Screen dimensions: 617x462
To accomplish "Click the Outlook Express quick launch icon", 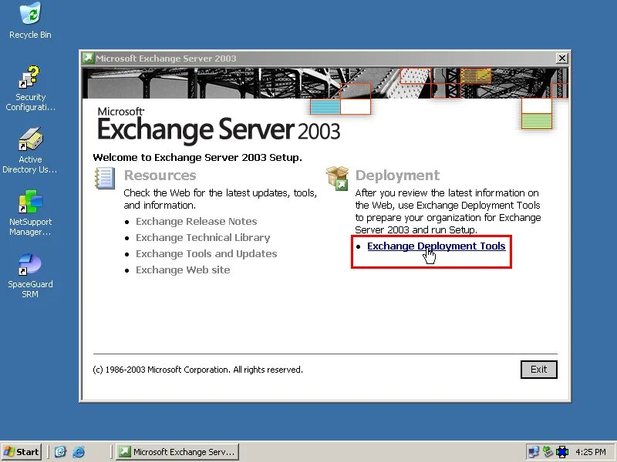I will [60, 452].
